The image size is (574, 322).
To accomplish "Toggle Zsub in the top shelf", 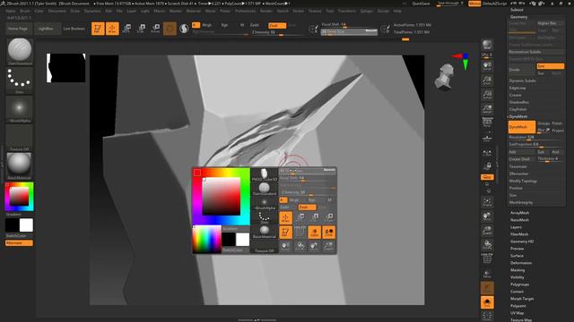I will (x=277, y=26).
